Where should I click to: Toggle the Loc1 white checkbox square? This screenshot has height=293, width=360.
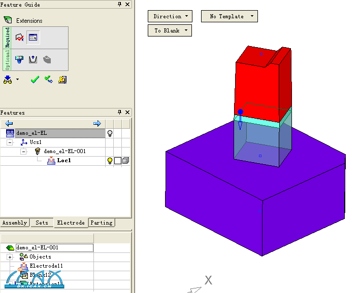coord(118,161)
